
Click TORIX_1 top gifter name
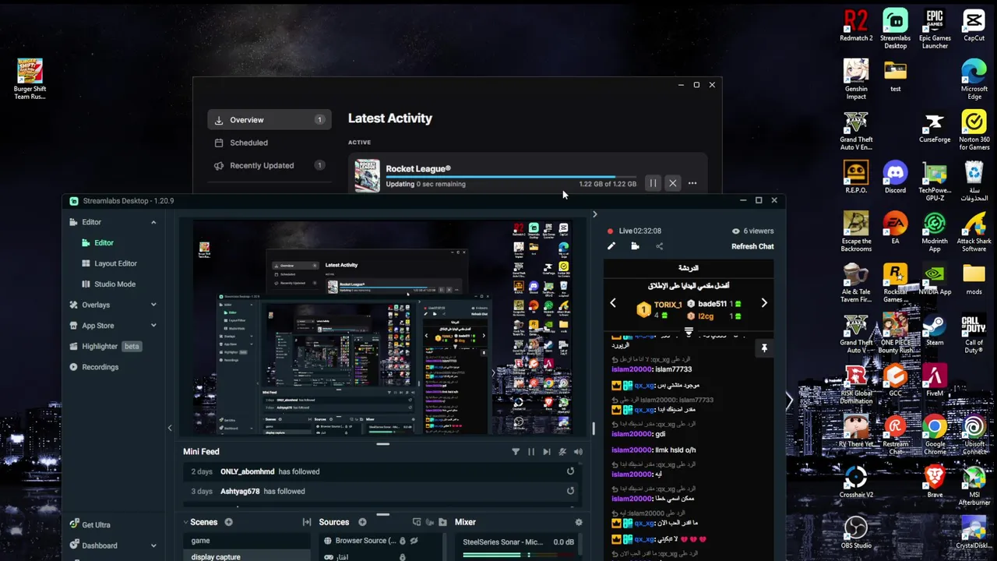[668, 305]
